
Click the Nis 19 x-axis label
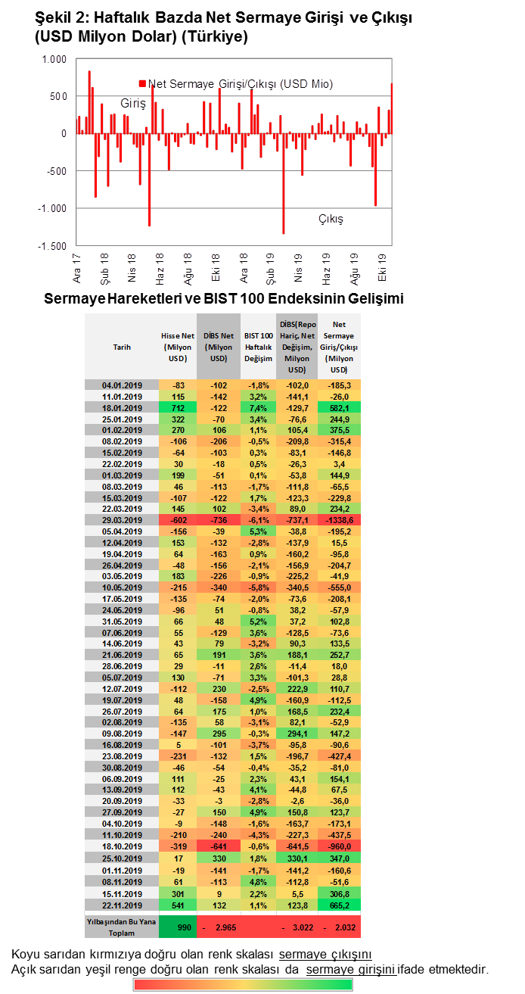coord(298,267)
